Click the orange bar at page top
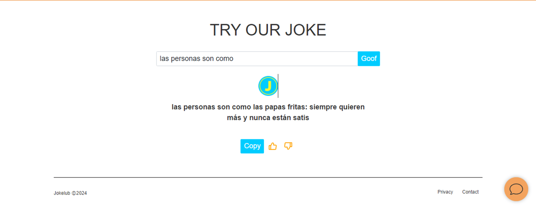Screen dimensions: 536x206 pos(268,0)
